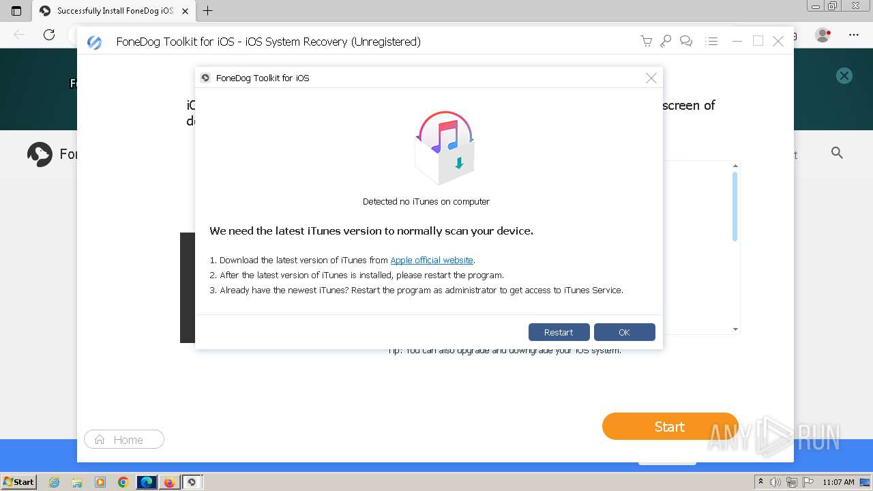Switch to FoneDog app in taskbar
This screenshot has width=873, height=491.
(192, 482)
